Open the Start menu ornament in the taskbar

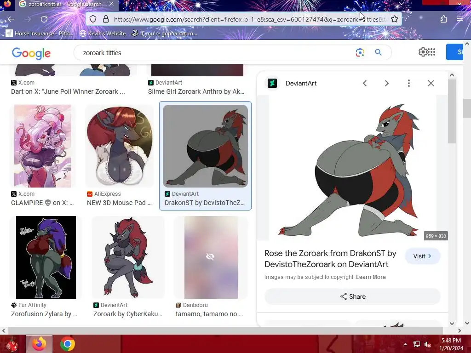[11, 344]
